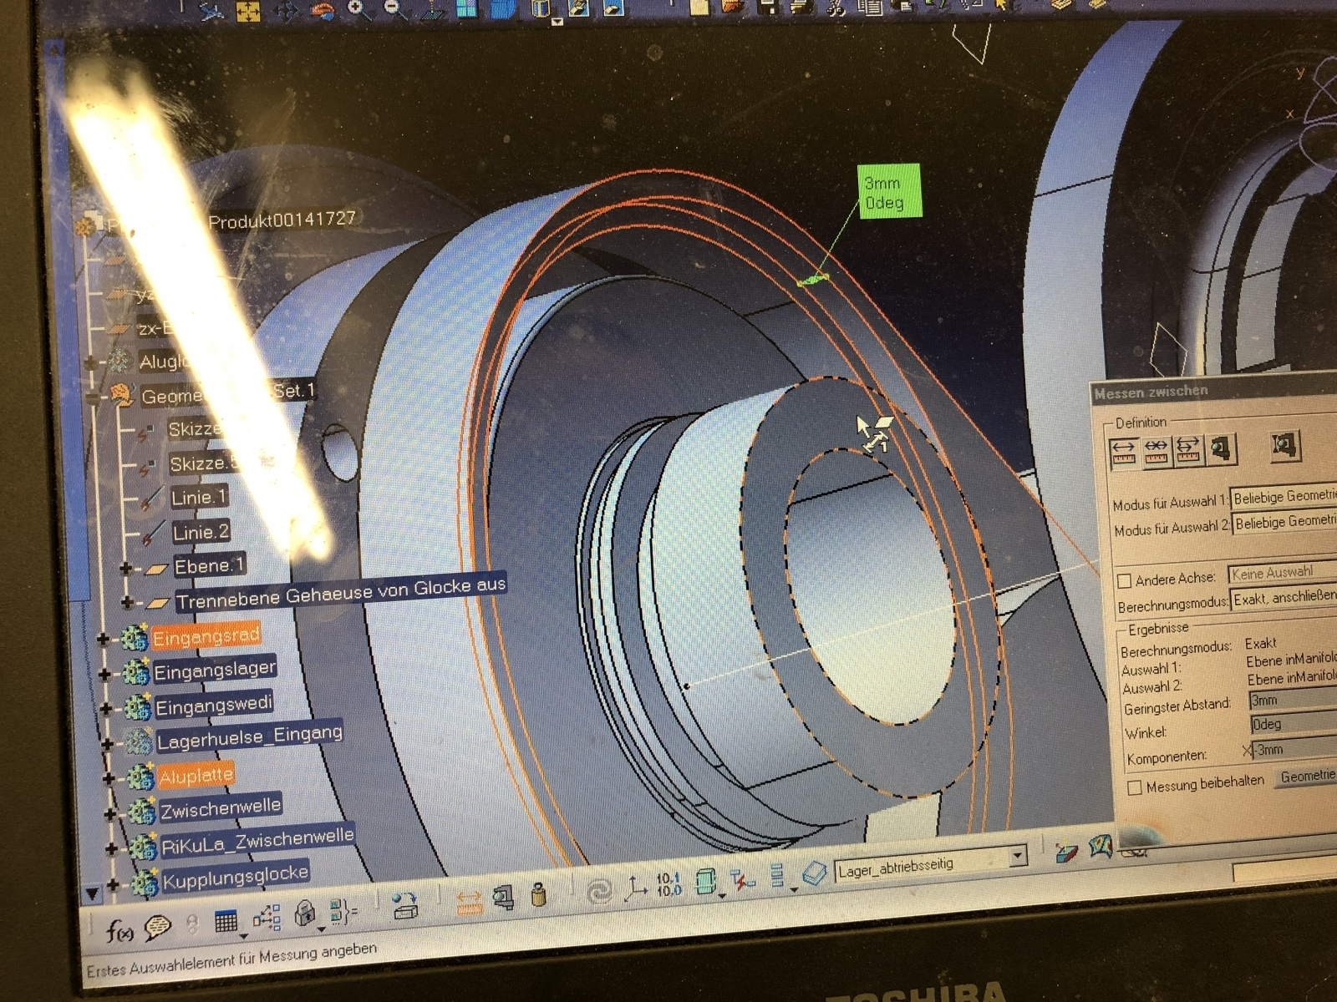Click the Measure Item icon in dialog
This screenshot has height=1002, width=1337.
[1221, 448]
